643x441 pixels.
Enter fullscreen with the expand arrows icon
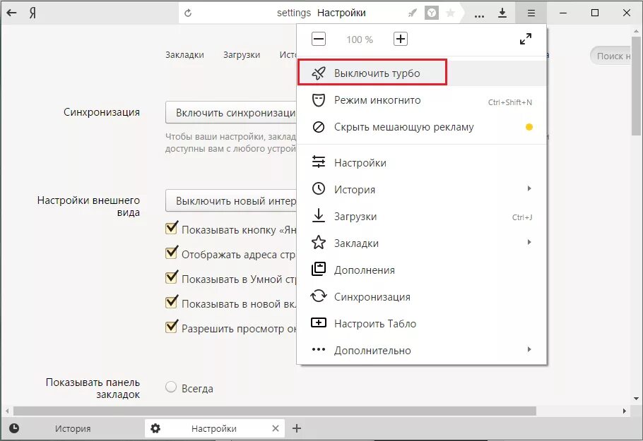pyautogui.click(x=526, y=39)
